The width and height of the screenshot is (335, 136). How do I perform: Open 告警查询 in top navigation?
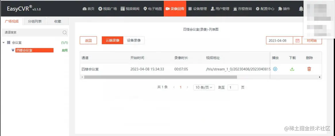coord(242,9)
